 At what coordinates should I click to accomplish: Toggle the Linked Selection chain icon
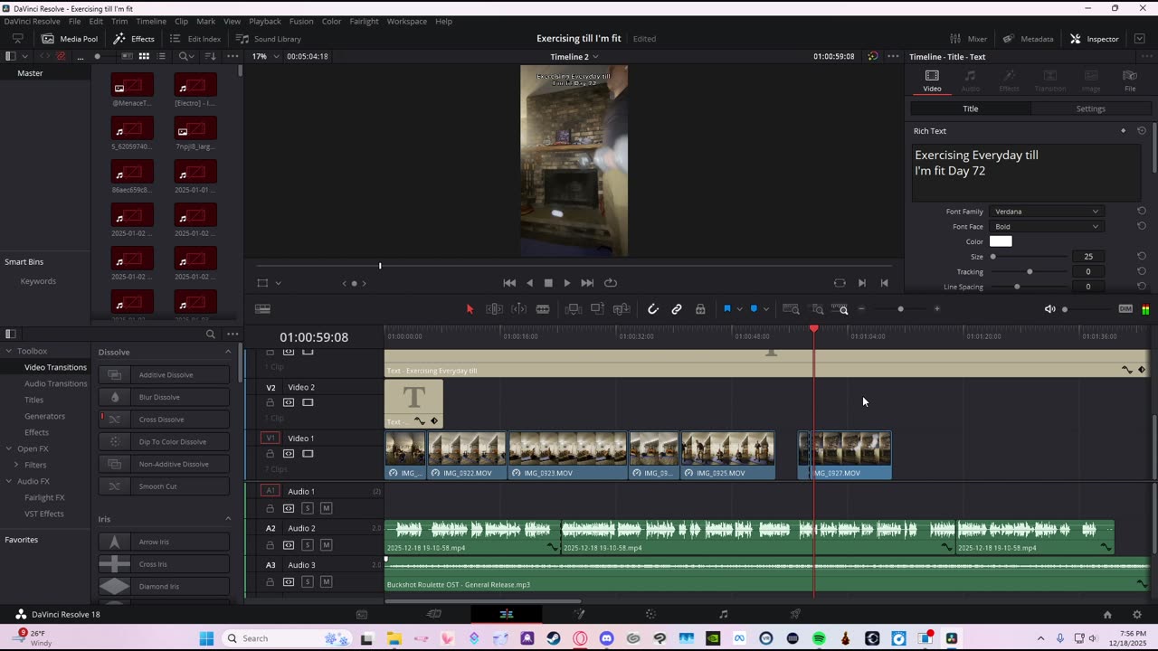tap(677, 309)
